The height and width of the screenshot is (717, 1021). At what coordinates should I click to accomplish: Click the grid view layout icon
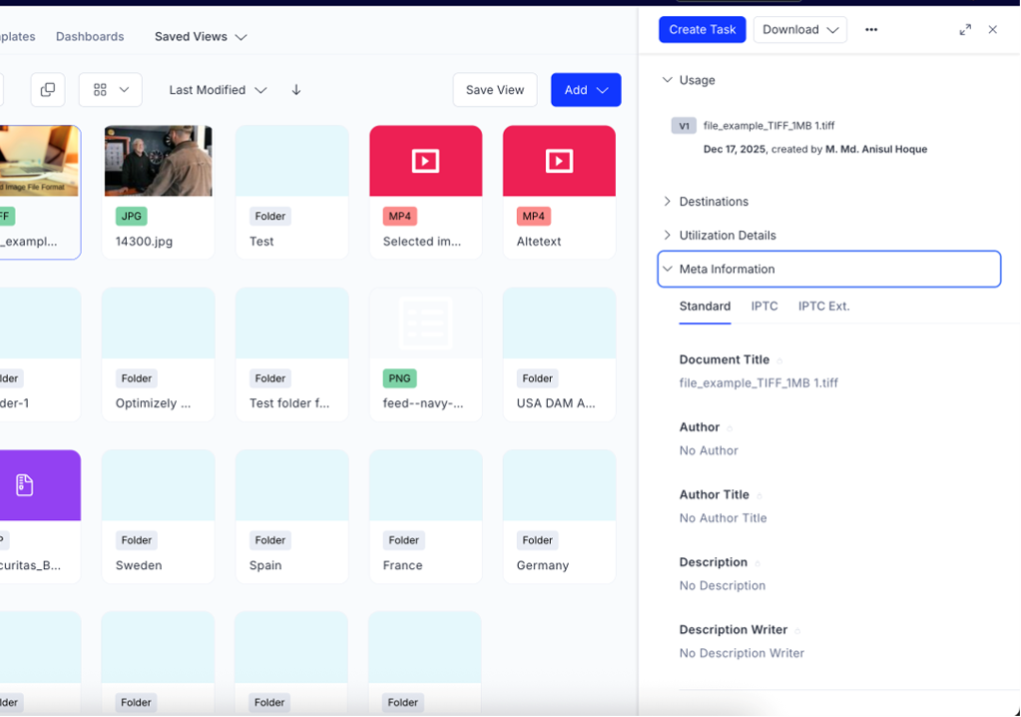pos(101,89)
